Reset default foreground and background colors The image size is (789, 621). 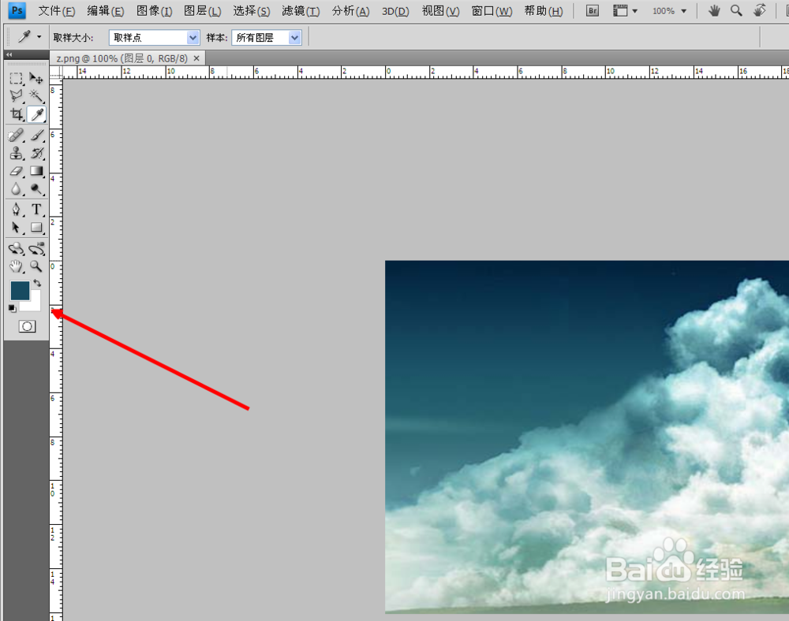(x=12, y=308)
